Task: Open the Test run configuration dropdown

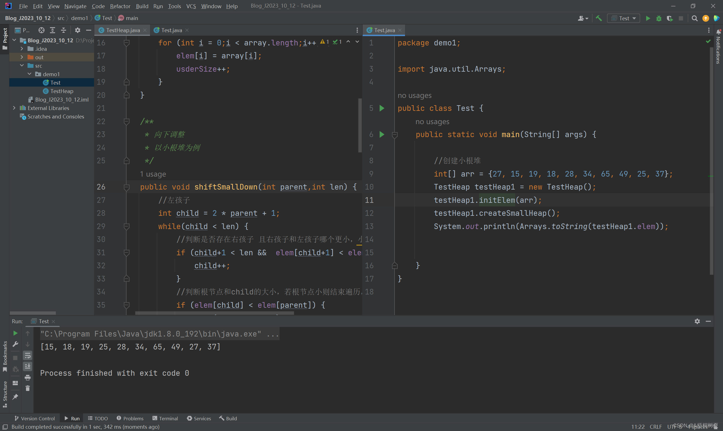Action: (x=624, y=18)
